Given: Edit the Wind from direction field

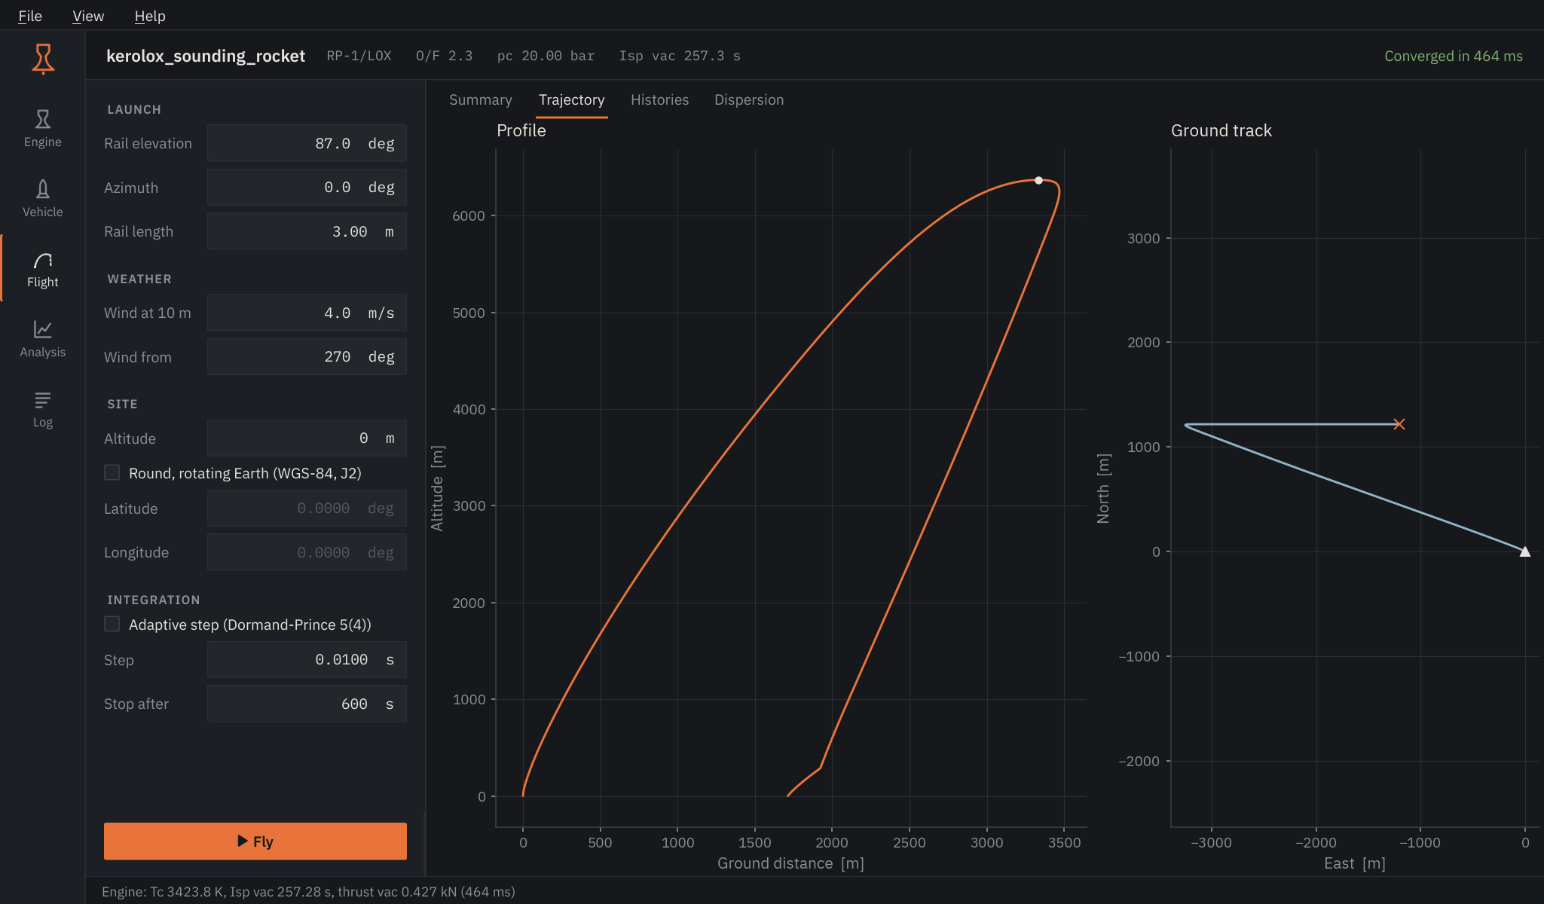Looking at the screenshot, I should [307, 356].
